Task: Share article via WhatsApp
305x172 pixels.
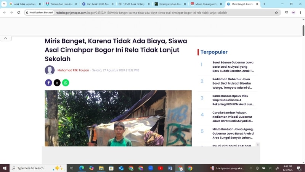Action: coord(66,83)
